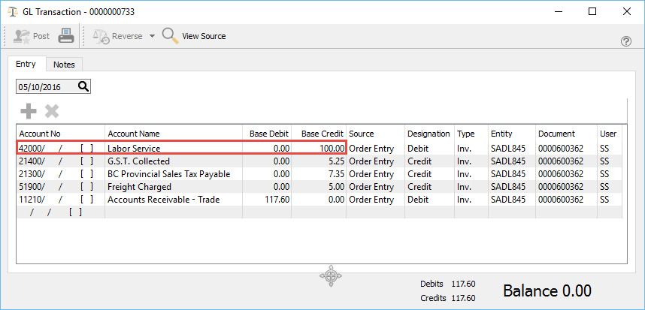Click the 7.35 credit value
Image resolution: width=645 pixels, height=310 pixels.
(x=337, y=174)
